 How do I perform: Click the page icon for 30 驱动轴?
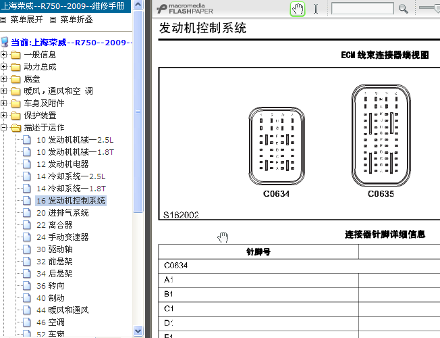(27, 249)
